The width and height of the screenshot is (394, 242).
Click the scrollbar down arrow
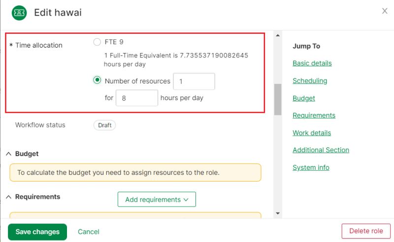(278, 214)
